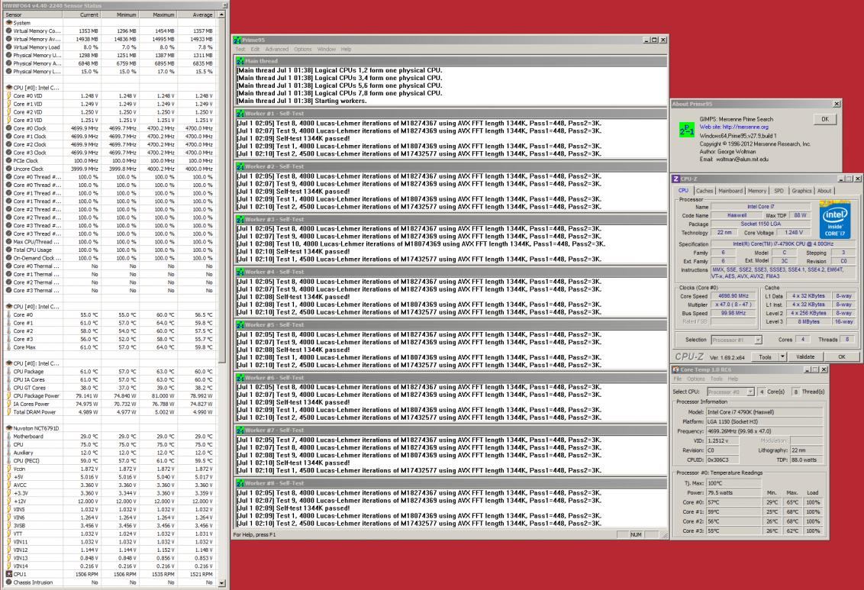The width and height of the screenshot is (864, 590).
Task: Click the HWiNFO64 scrollbar up arrow
Action: (x=222, y=15)
